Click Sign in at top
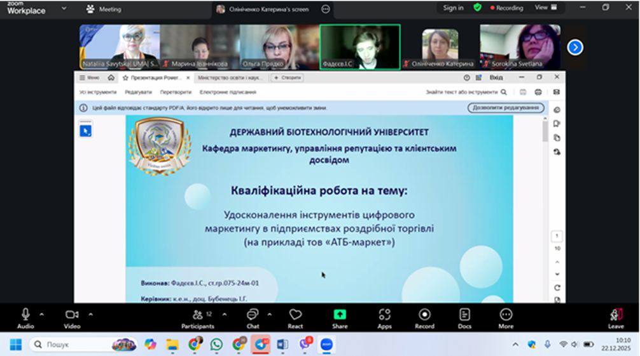Viewport: 640px width, 356px height. coord(453,8)
